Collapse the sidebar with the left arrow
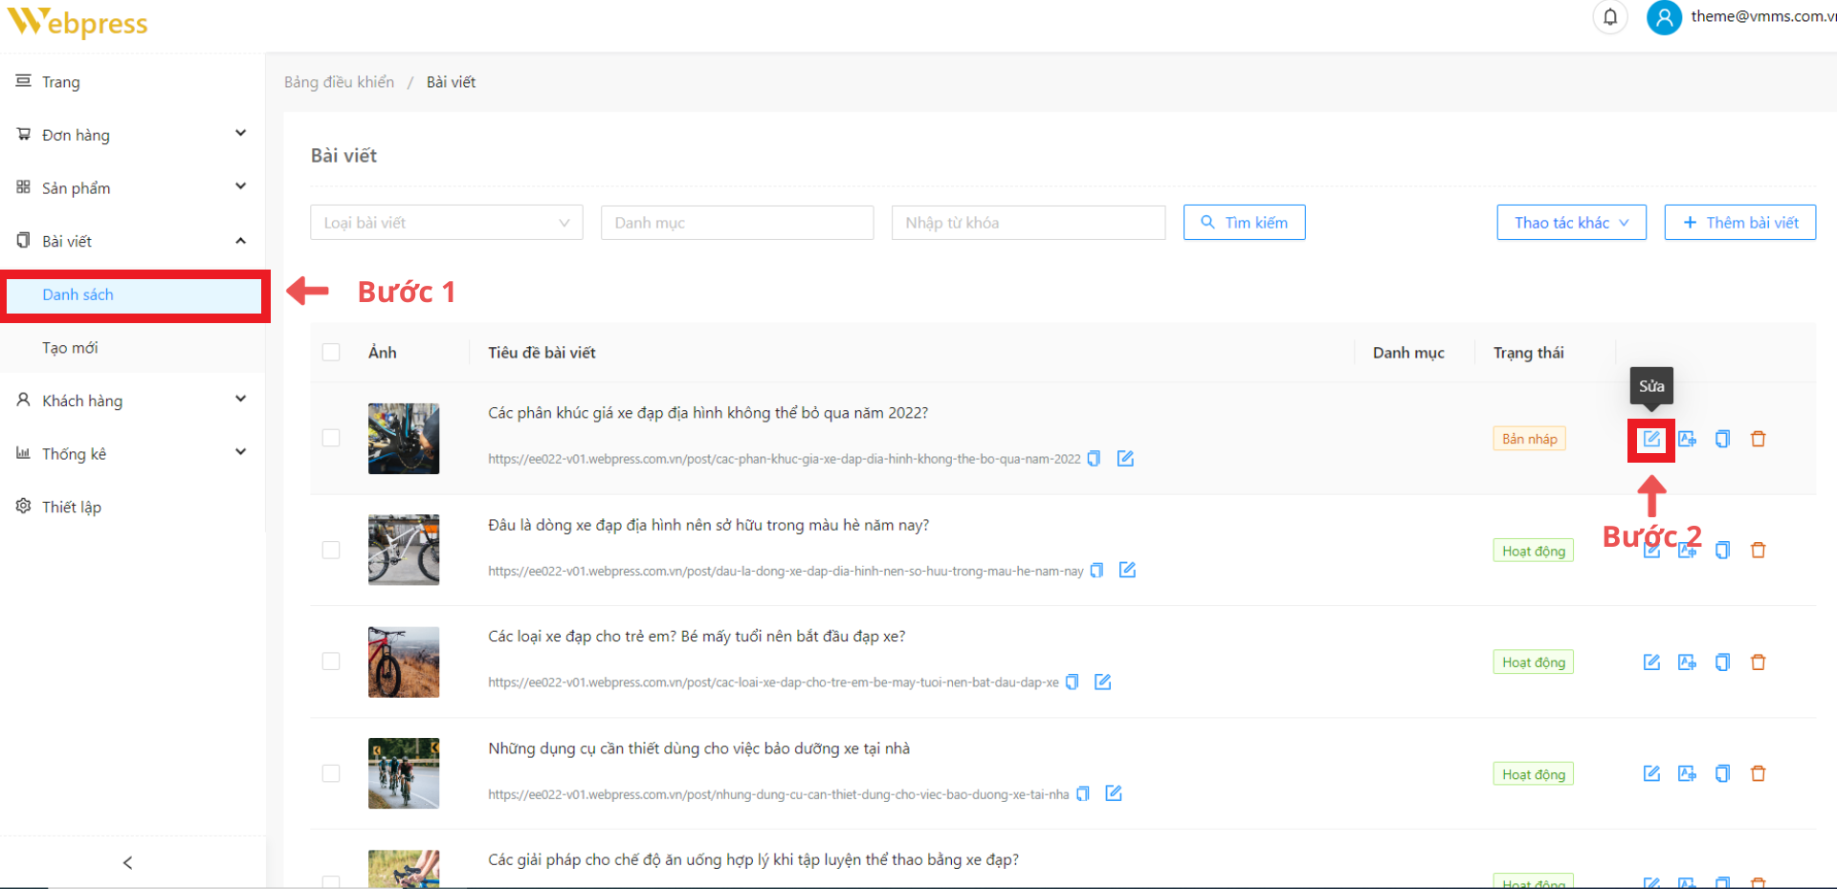The height and width of the screenshot is (889, 1837). click(127, 863)
